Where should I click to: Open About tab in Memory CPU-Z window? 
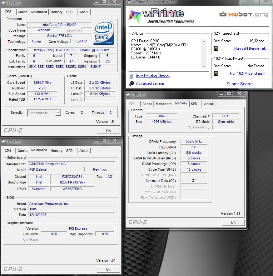click(x=208, y=104)
